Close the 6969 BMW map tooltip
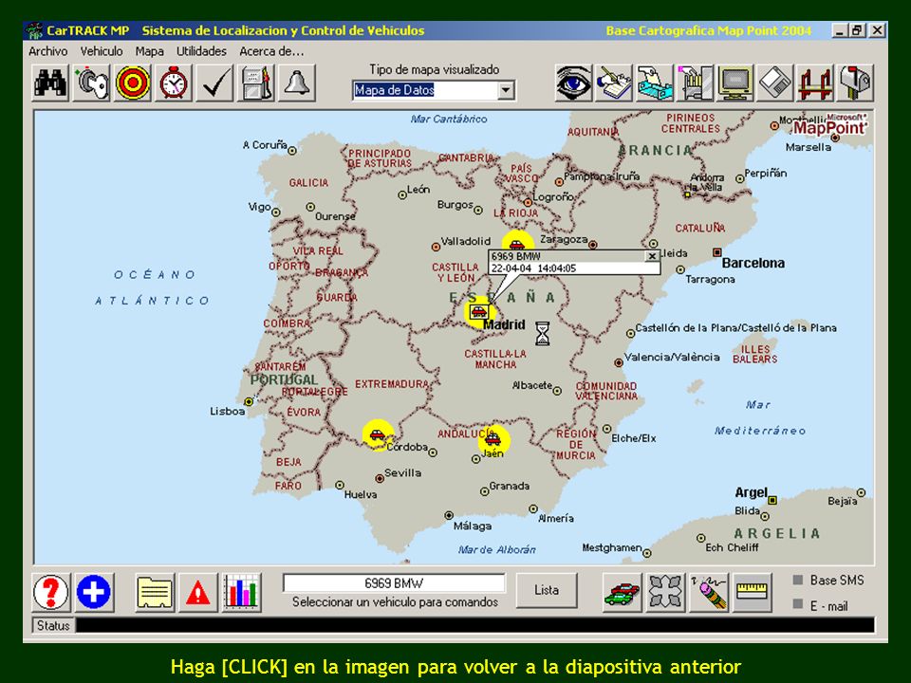 click(652, 256)
